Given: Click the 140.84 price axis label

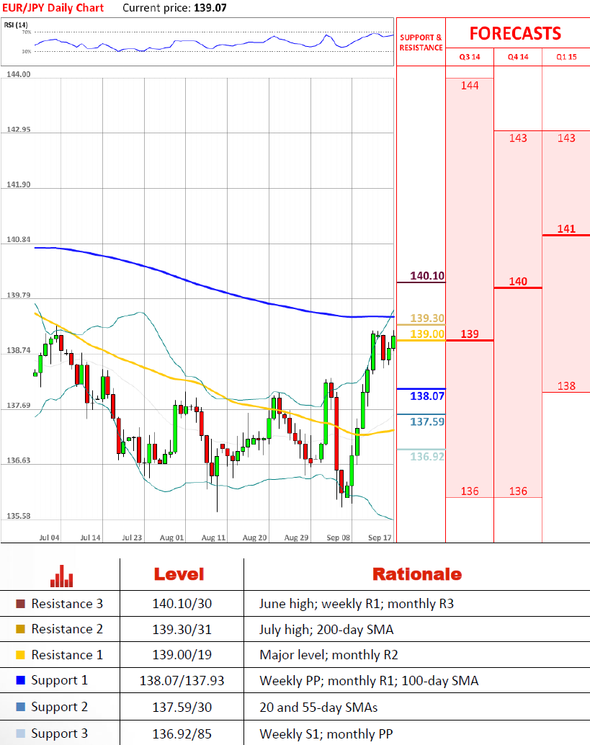Looking at the screenshot, I should pyautogui.click(x=19, y=239).
